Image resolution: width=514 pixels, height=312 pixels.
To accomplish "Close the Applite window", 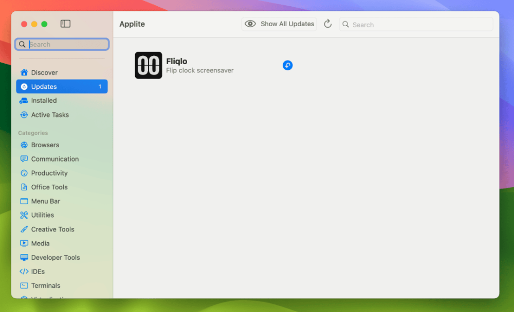I will [x=24, y=24].
